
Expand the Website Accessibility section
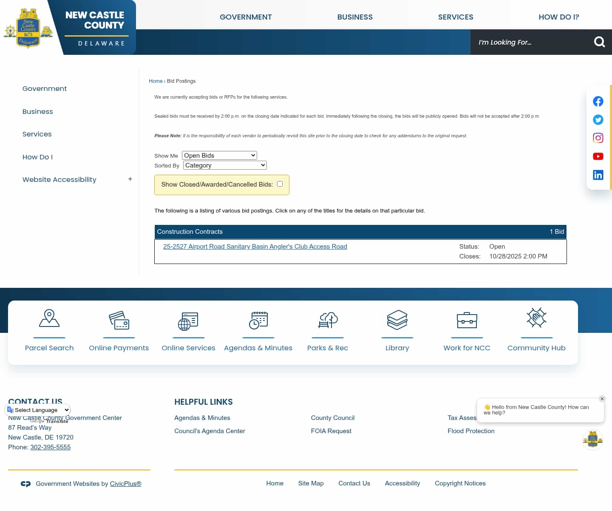(130, 179)
